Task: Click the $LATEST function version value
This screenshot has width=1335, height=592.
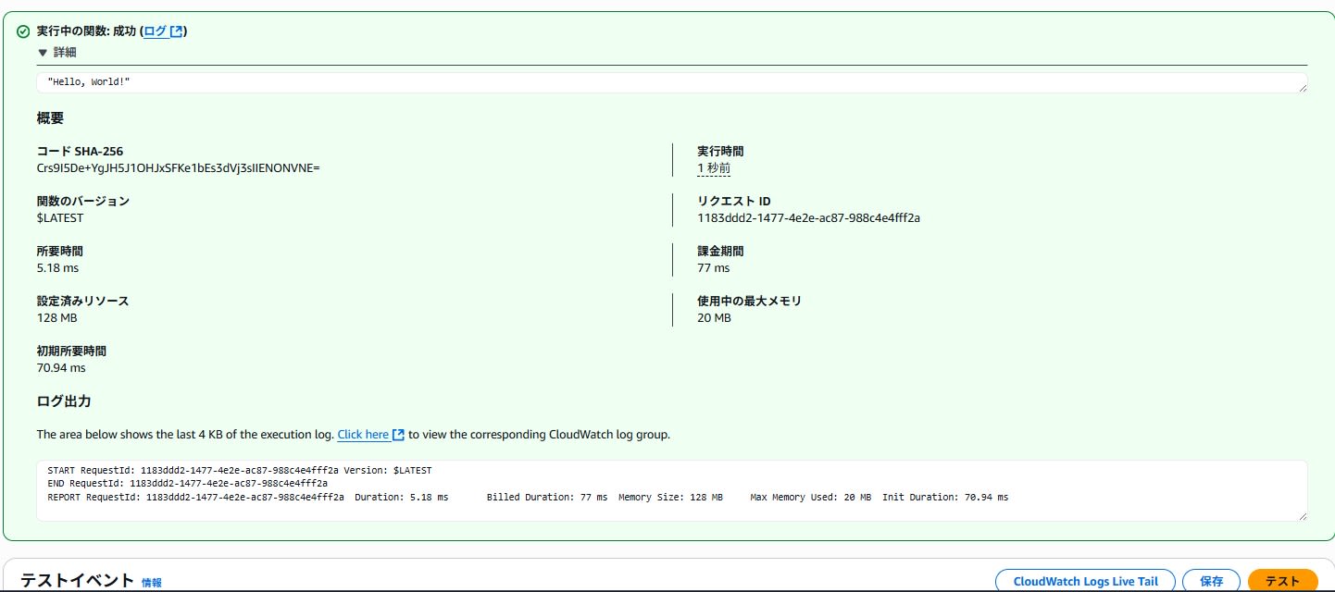Action: pyautogui.click(x=60, y=218)
